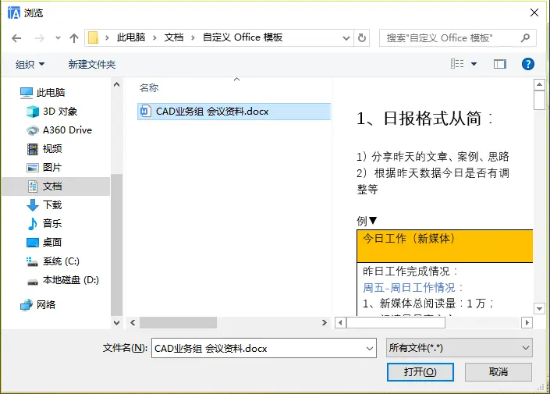Select 下载 folder in sidebar
The image size is (550, 394).
[x=44, y=205]
